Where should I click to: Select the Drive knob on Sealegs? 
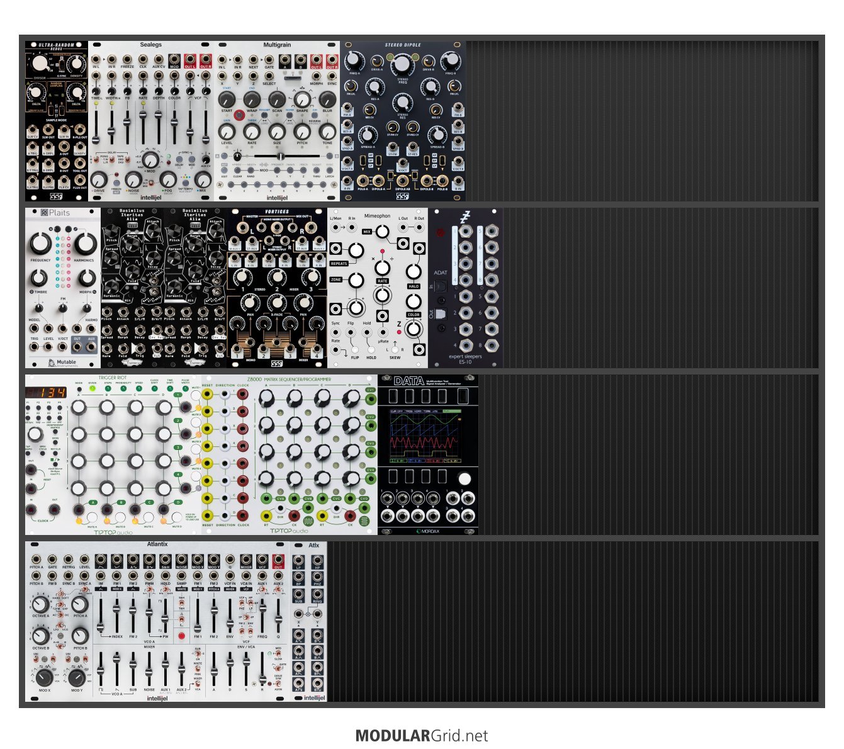coord(99,181)
